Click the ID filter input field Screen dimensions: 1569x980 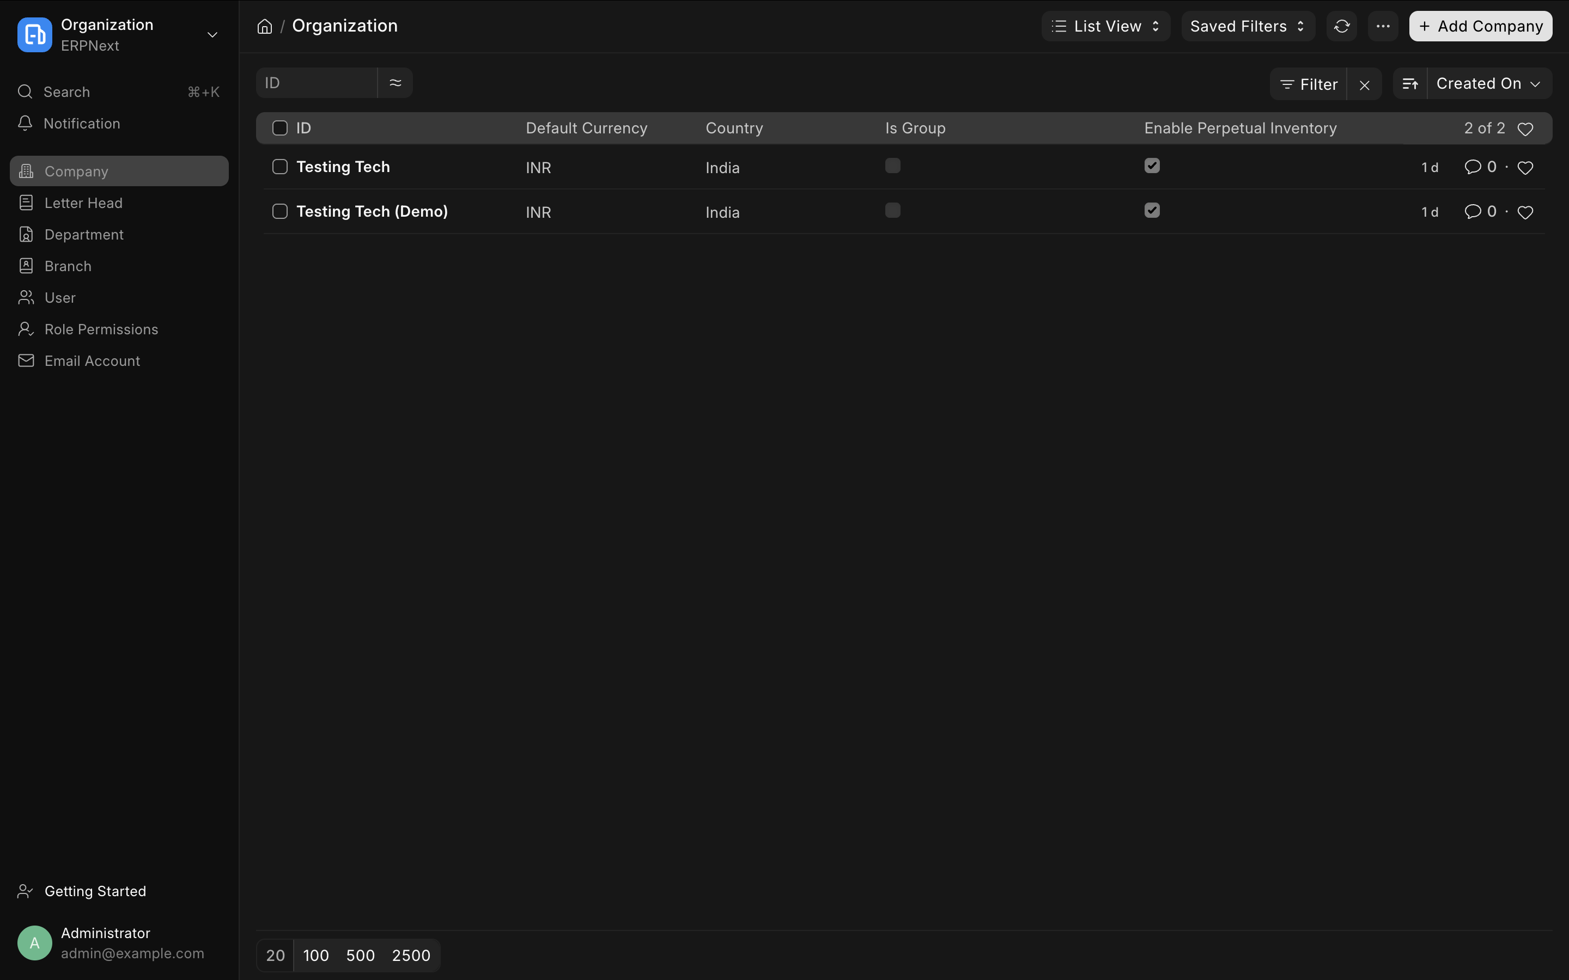tap(317, 83)
